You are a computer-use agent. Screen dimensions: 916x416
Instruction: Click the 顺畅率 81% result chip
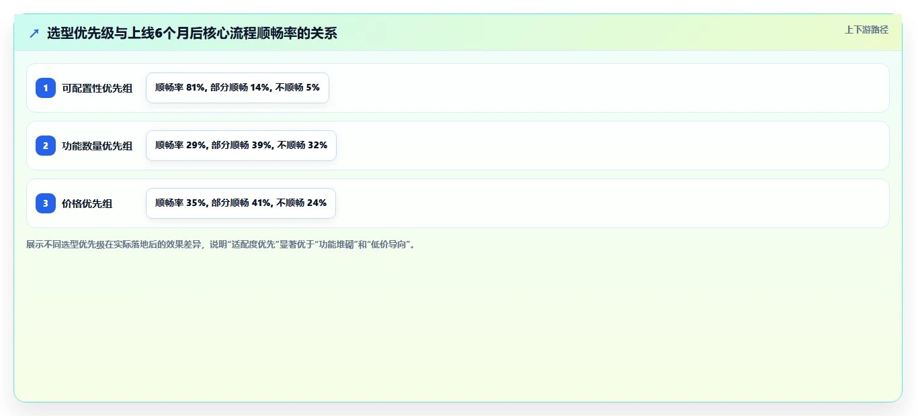pyautogui.click(x=237, y=88)
